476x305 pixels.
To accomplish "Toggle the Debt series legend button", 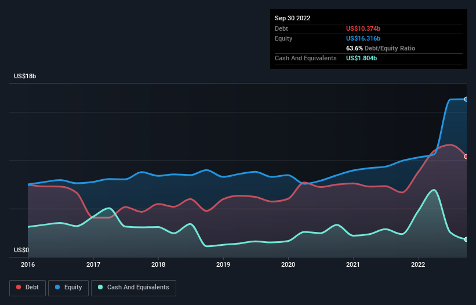I will [28, 288].
